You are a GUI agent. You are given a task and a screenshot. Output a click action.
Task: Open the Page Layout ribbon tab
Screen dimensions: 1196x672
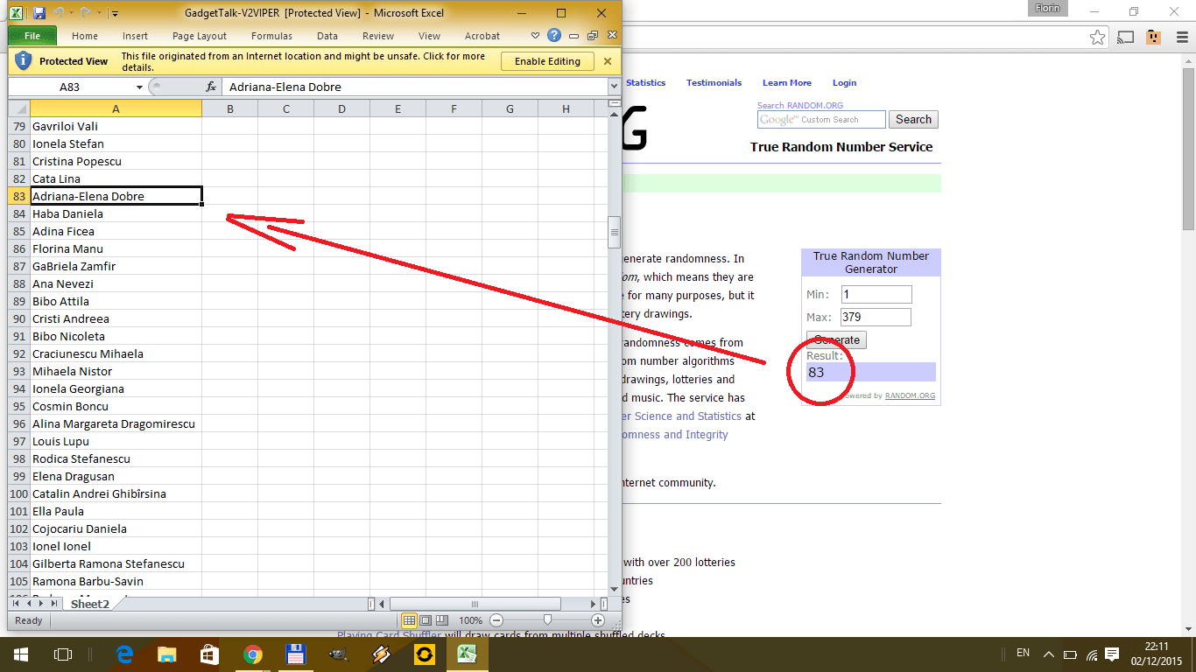pyautogui.click(x=200, y=36)
